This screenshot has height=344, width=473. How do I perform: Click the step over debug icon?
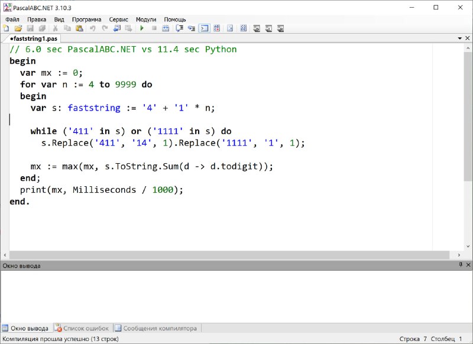[180, 28]
